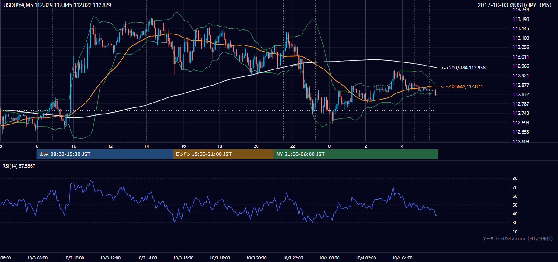Click price axis label 112.787
The width and height of the screenshot is (558, 262).
tap(521, 104)
